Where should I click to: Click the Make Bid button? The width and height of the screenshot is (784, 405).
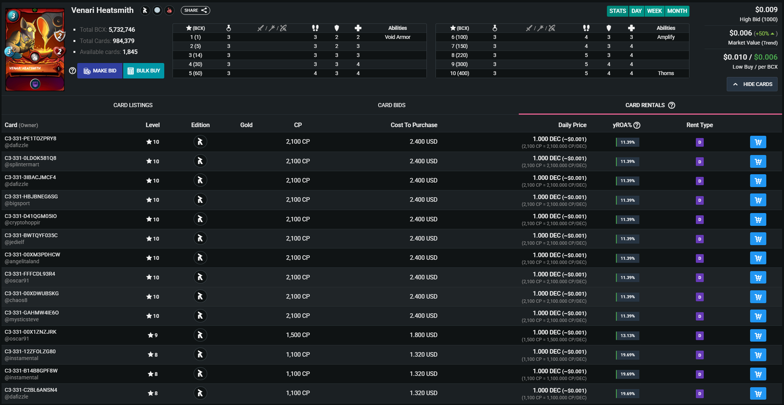(x=100, y=70)
